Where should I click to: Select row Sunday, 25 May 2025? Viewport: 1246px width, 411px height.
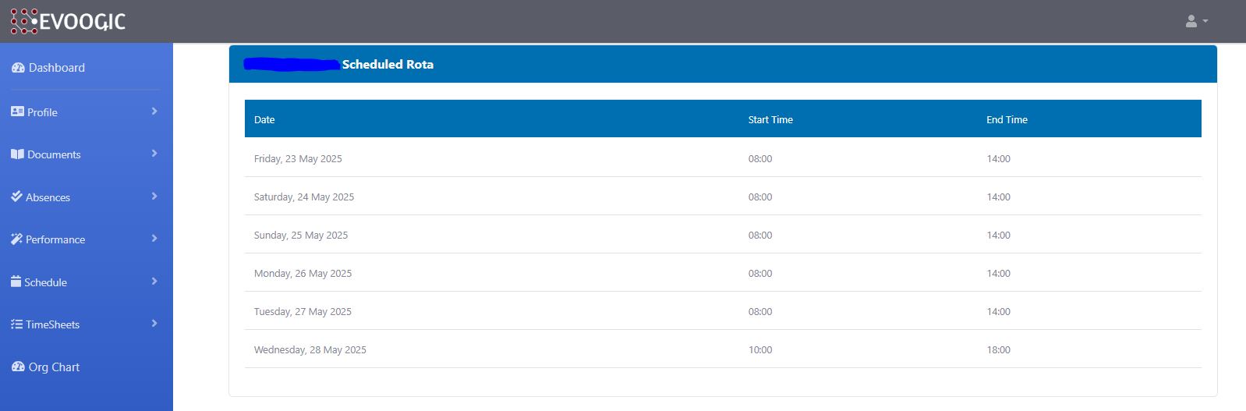tap(723, 235)
